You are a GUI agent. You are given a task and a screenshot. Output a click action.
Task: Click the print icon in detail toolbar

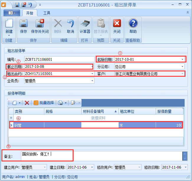click(x=61, y=103)
